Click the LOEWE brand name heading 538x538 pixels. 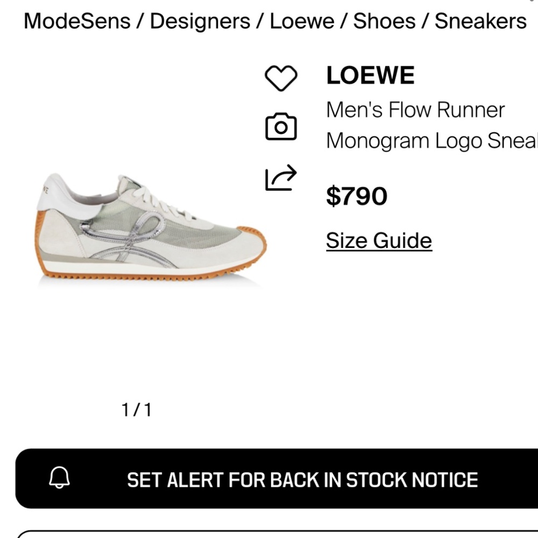[370, 75]
